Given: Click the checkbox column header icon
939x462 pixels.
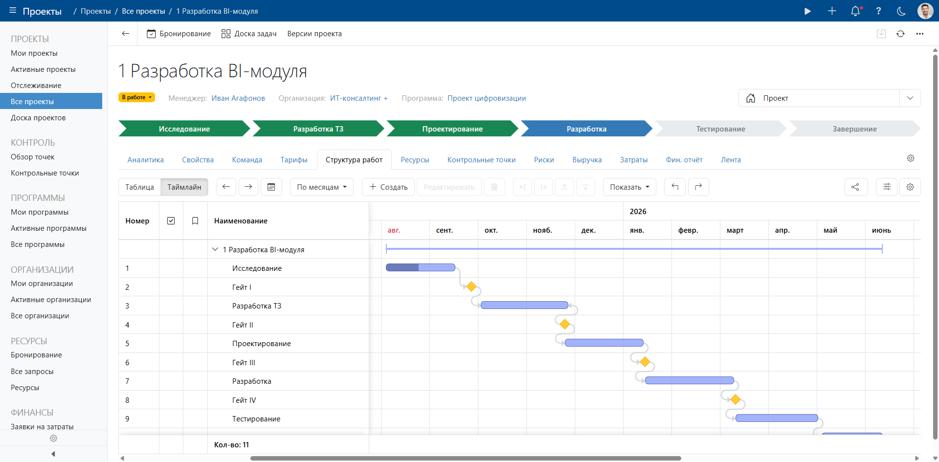Looking at the screenshot, I should [x=171, y=221].
